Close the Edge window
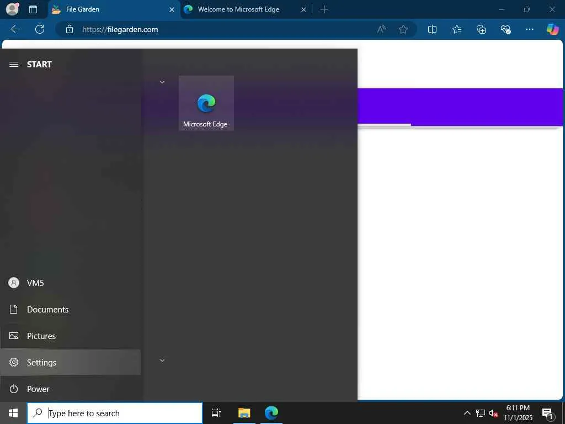 [552, 9]
